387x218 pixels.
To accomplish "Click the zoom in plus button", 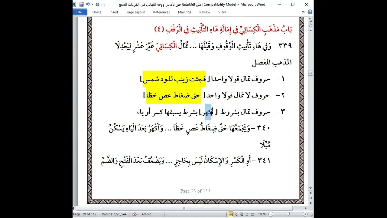I will [305, 214].
